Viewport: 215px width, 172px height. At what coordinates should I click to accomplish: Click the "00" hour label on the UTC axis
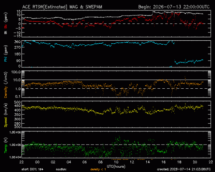pos(37,162)
